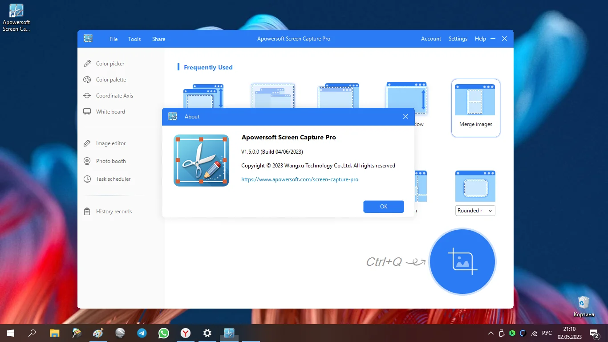This screenshot has height=342, width=608.
Task: Open the Tools menu
Action: coord(134,39)
